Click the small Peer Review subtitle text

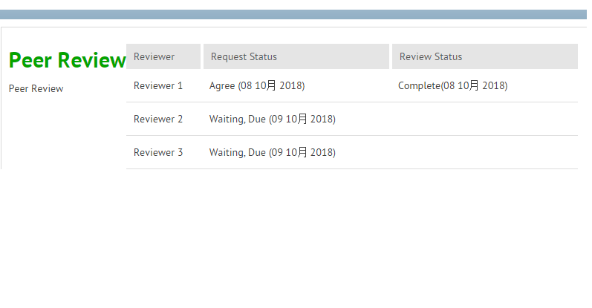tap(36, 88)
